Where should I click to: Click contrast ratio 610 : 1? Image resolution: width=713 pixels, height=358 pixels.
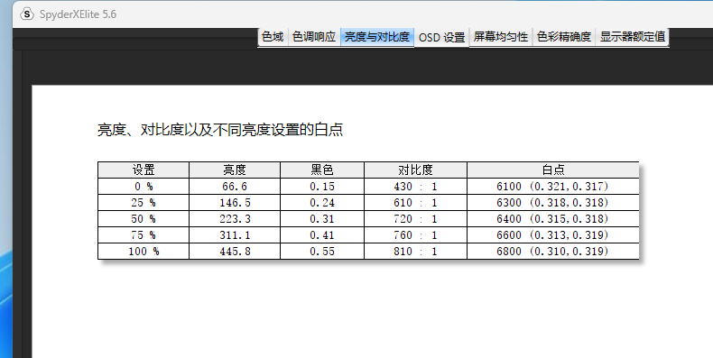(x=415, y=203)
